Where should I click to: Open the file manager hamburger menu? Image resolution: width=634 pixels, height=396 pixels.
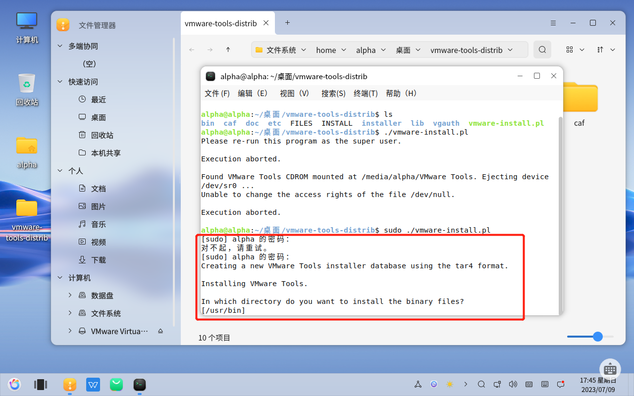point(553,23)
